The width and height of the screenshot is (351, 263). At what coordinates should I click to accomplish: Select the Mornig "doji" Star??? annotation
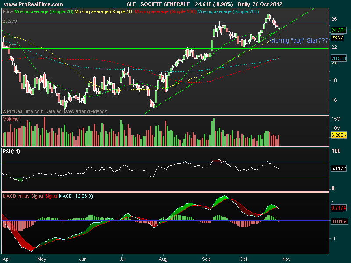pos(299,40)
